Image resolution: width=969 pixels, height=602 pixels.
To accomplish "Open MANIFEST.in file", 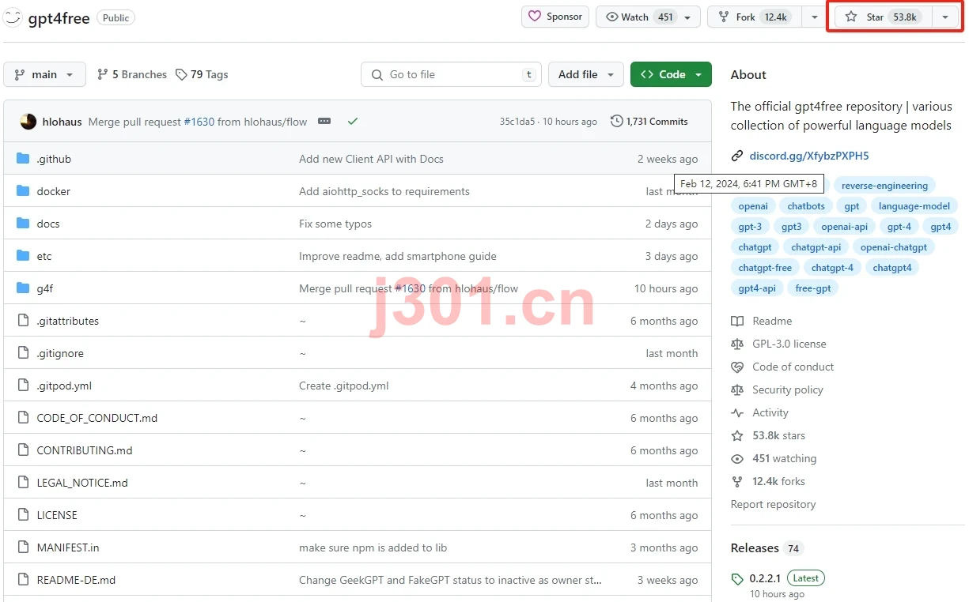I will coord(68,547).
